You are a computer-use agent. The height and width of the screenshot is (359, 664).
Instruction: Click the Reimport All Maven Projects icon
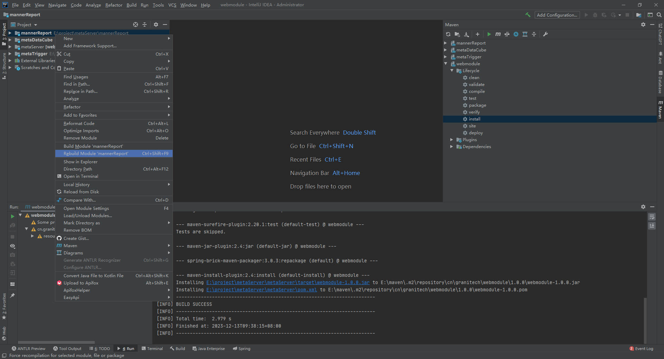tap(448, 34)
